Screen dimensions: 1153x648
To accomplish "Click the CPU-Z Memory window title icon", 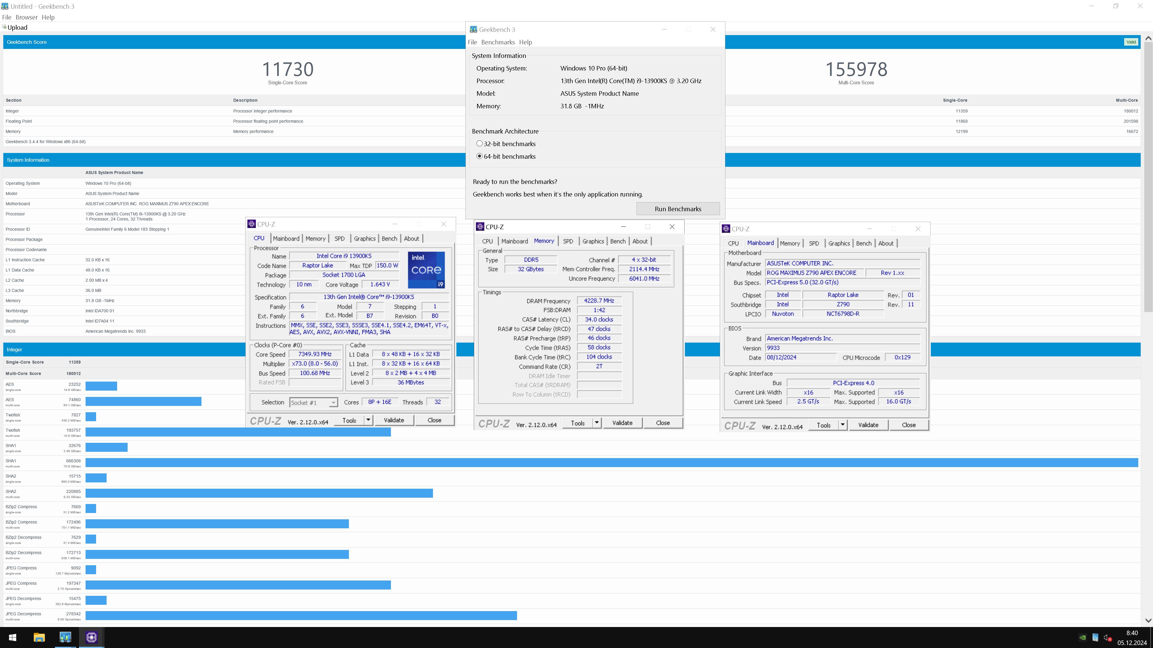I will 480,227.
